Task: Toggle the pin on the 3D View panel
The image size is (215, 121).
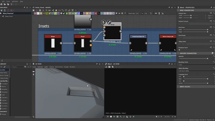Action: tap(97, 64)
